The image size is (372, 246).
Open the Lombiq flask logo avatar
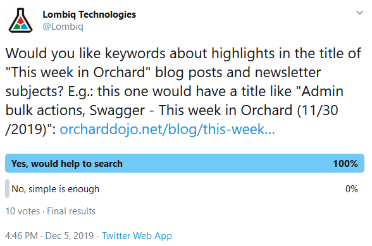(x=20, y=21)
